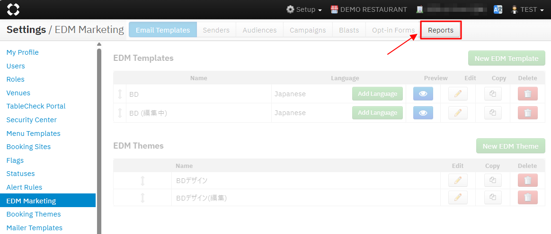The height and width of the screenshot is (234, 551).
Task: Preview the BD (編集中) template
Action: pos(423,113)
